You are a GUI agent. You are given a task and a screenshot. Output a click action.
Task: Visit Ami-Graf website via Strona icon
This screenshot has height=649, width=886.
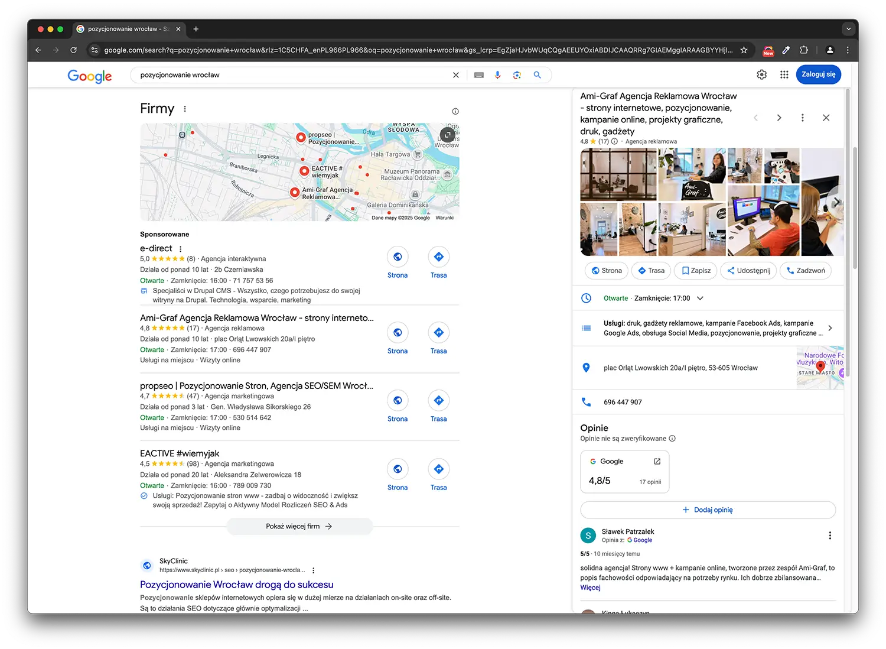click(x=398, y=332)
